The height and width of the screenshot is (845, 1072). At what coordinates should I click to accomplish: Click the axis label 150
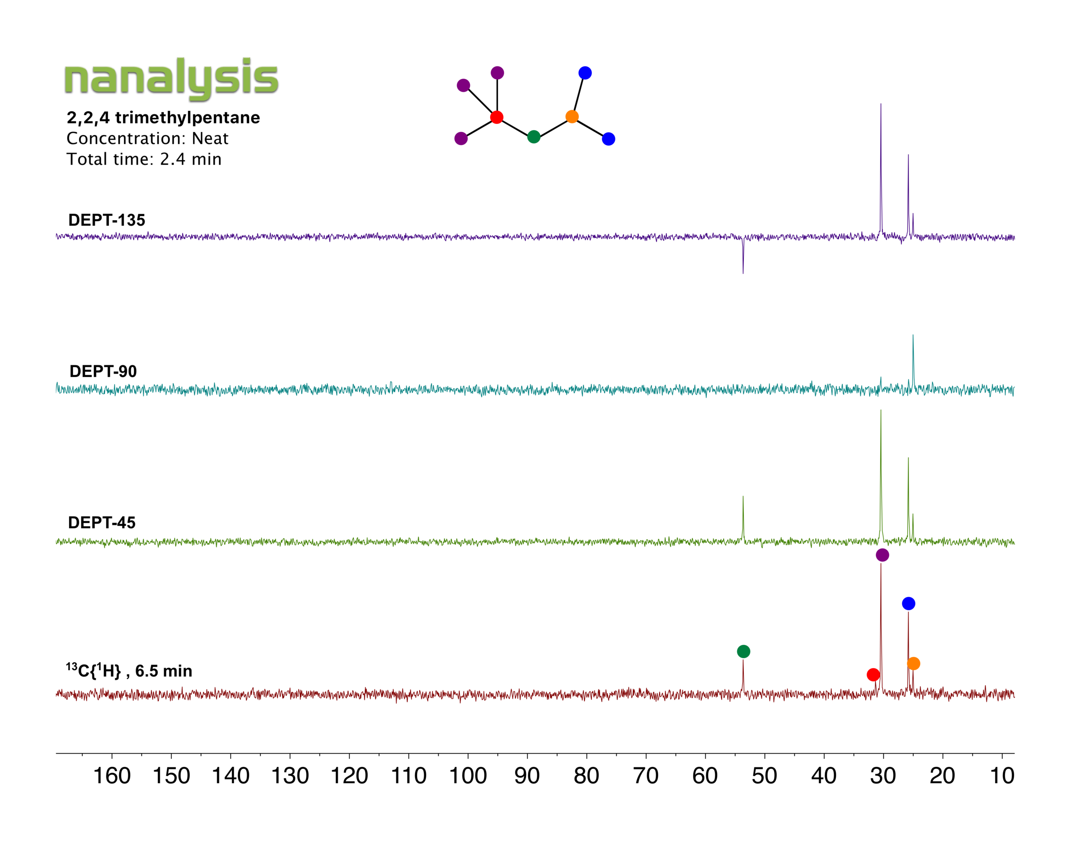click(172, 776)
